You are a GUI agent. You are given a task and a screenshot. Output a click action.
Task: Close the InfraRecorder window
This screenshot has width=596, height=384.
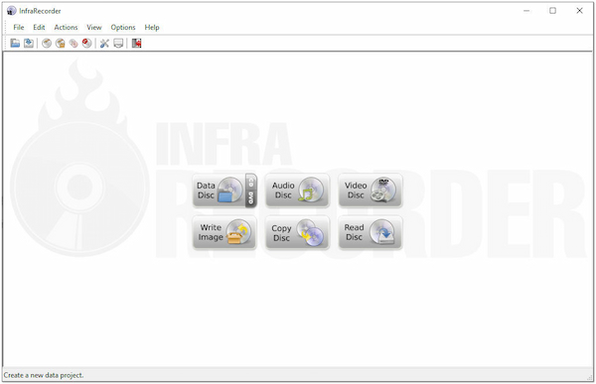point(579,11)
